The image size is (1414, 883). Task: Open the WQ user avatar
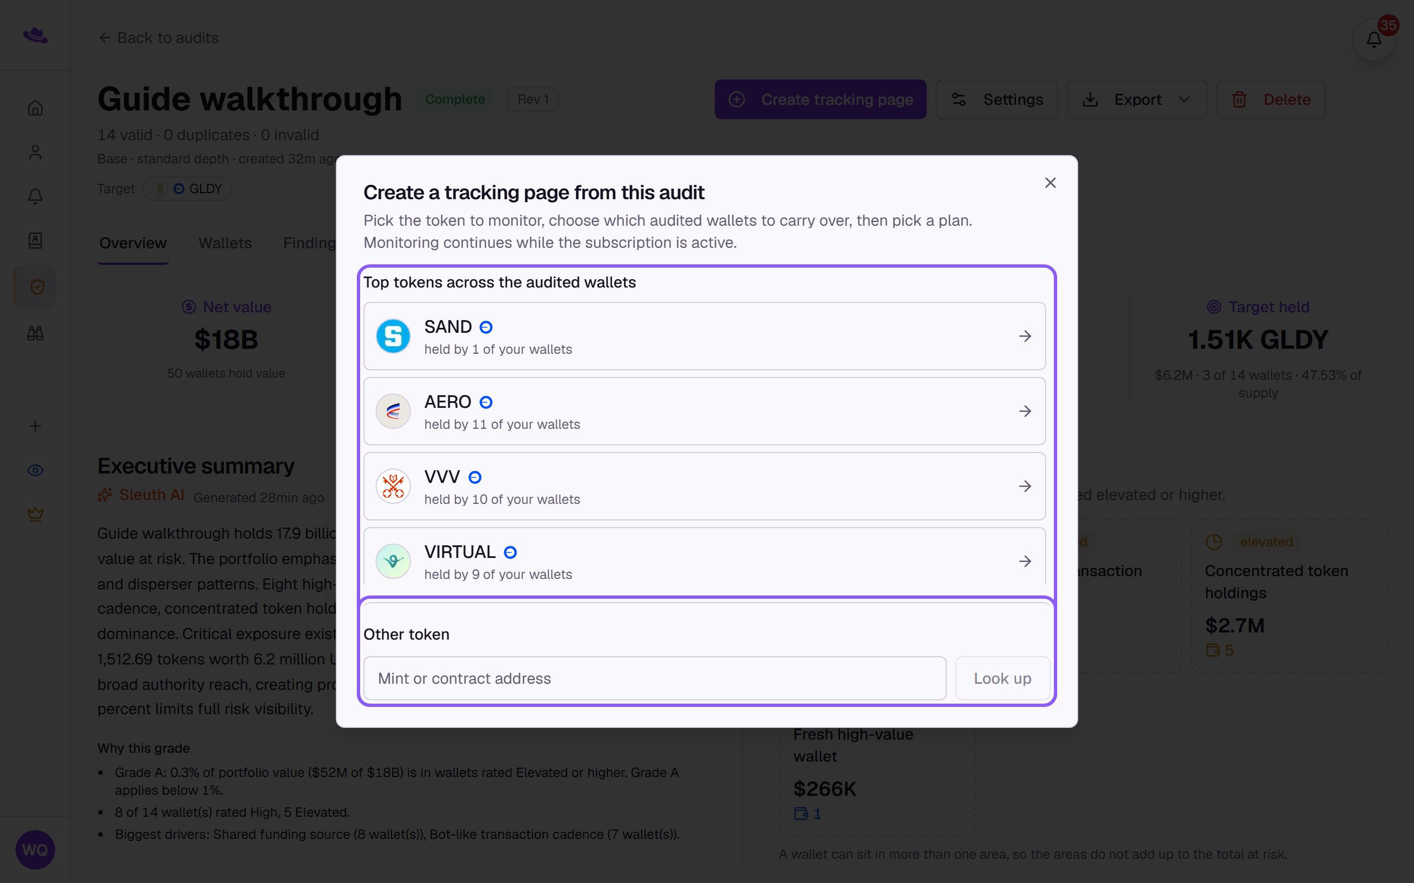click(35, 849)
